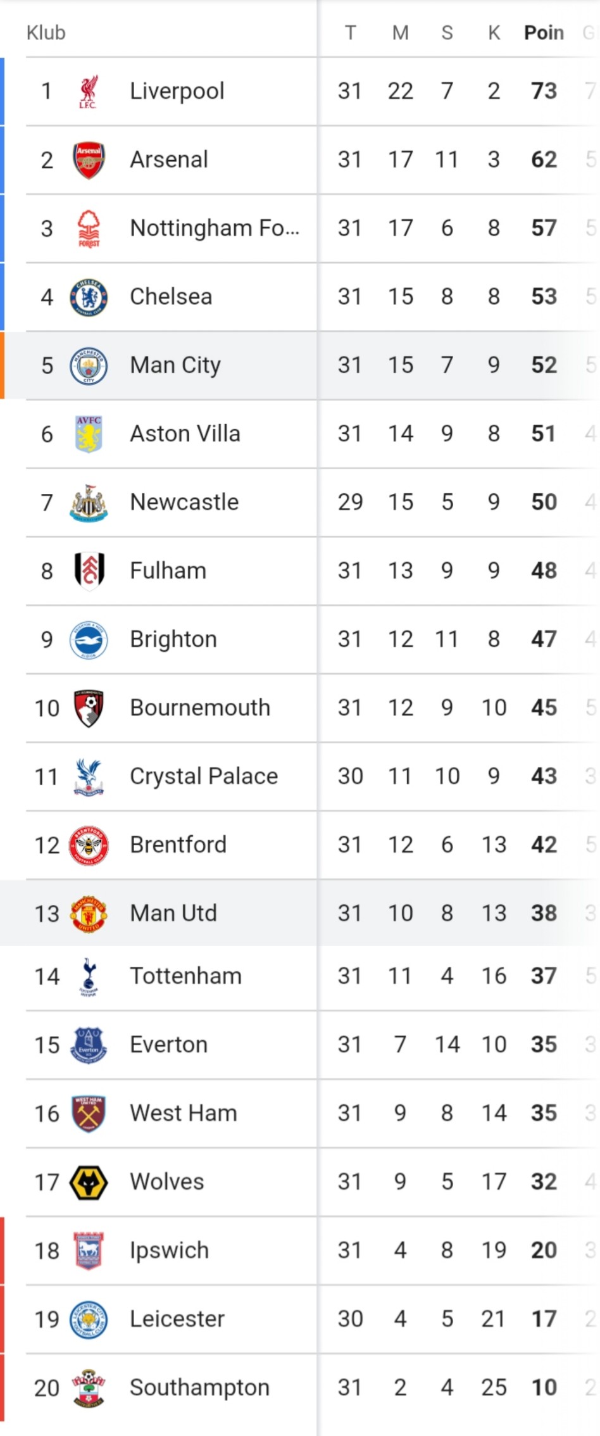600x1436 pixels.
Task: Click the Chelsea club badge
Action: [89, 297]
